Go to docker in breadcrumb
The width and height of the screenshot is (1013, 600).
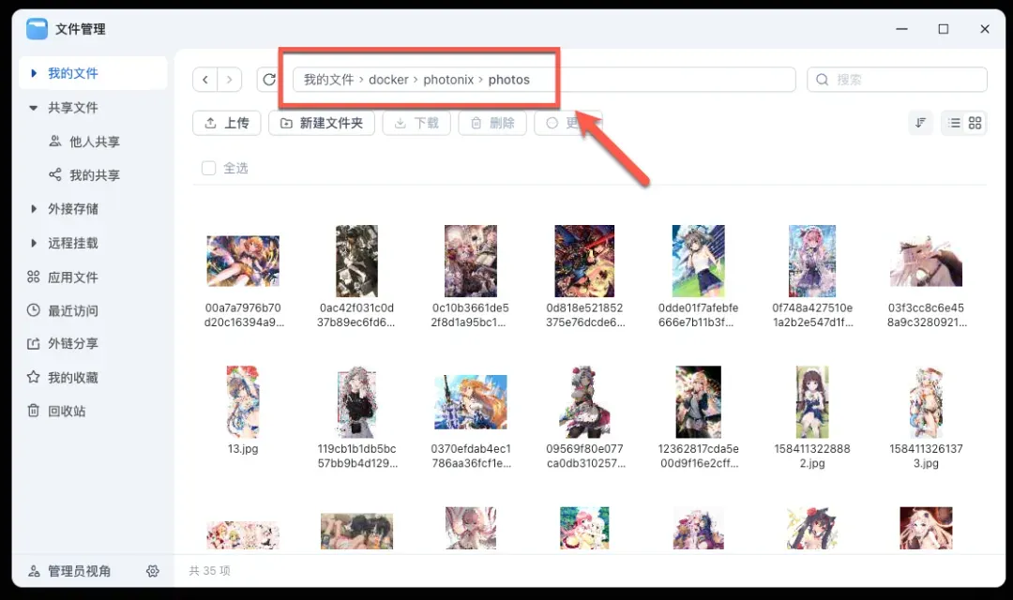click(x=388, y=80)
